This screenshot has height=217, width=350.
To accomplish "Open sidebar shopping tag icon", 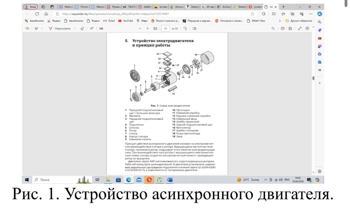I will point(320,30).
